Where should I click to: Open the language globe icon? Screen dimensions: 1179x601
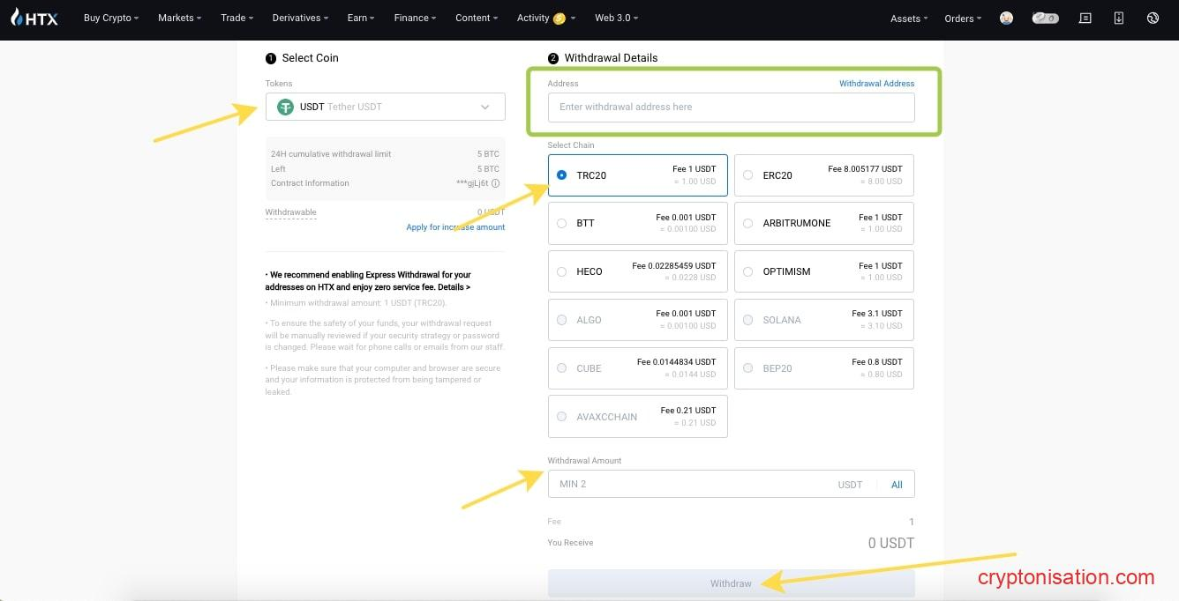1153,18
